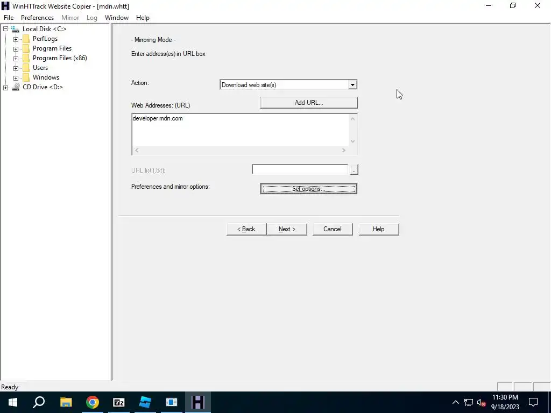The height and width of the screenshot is (413, 551).
Task: Click the URL box scroll down arrow
Action: [x=353, y=141]
